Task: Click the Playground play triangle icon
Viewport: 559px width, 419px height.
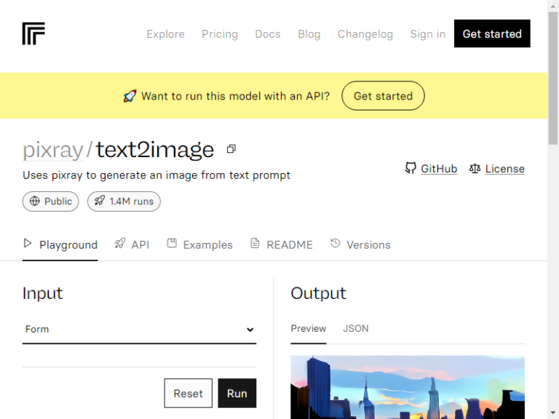Action: pos(28,244)
